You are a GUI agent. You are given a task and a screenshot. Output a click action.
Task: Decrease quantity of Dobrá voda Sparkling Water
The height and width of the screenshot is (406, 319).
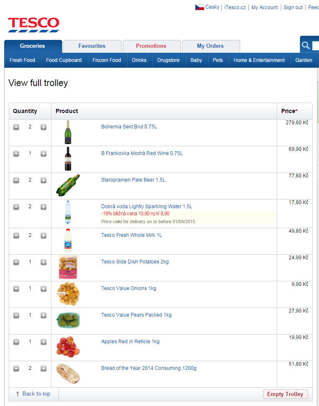coord(16,207)
